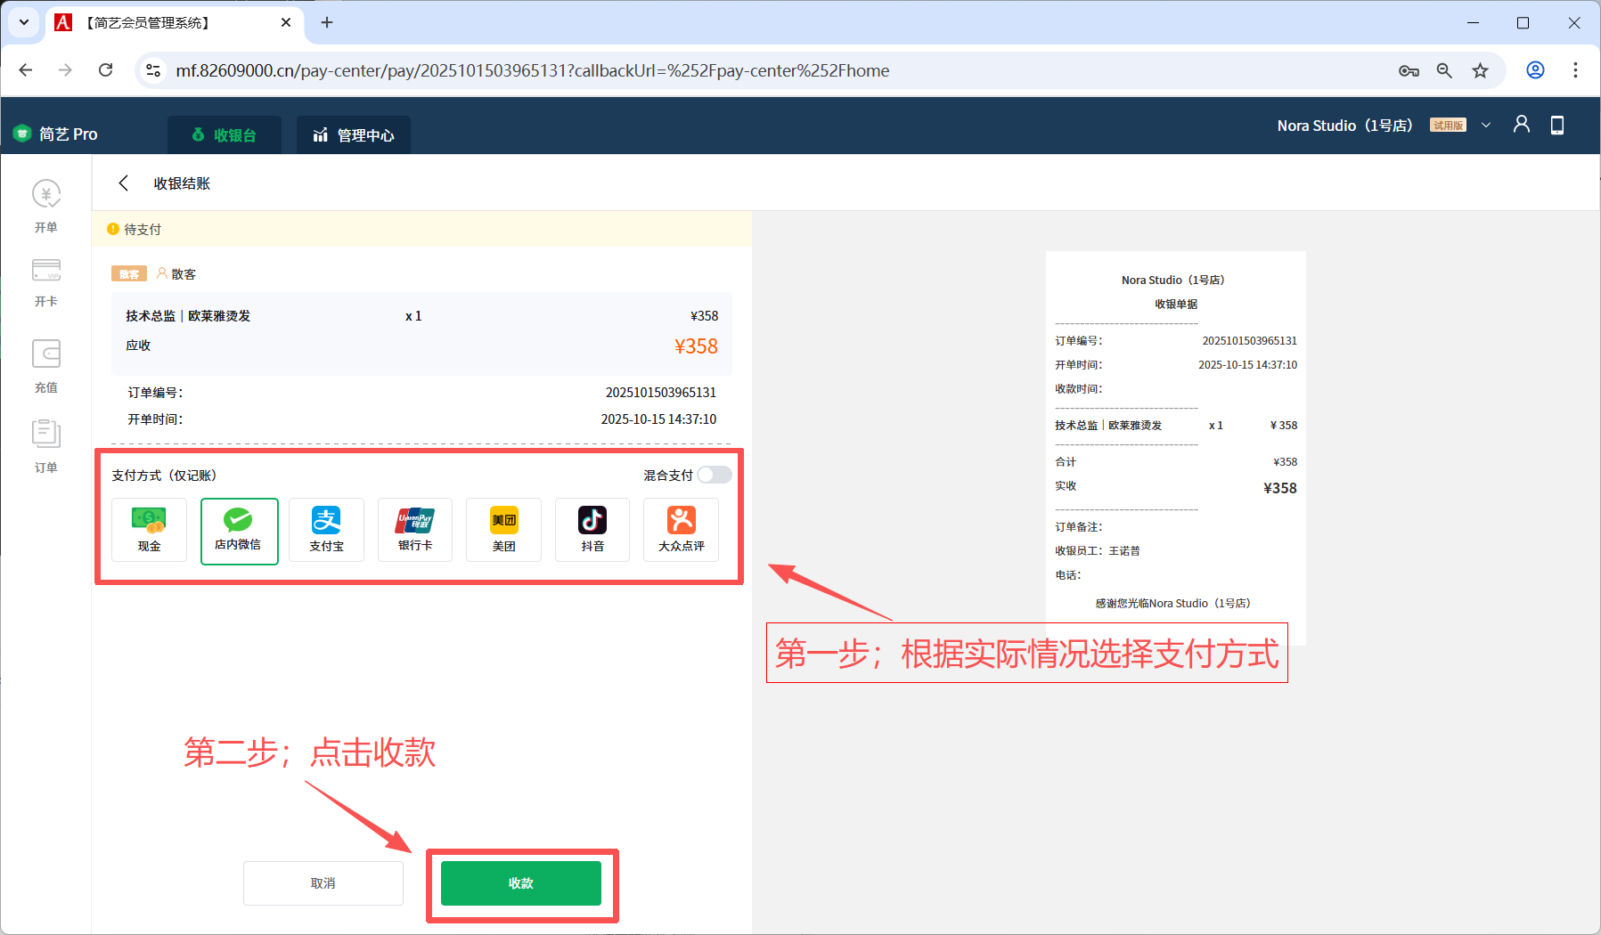Go back using the 收银结账 arrow
The height and width of the screenshot is (935, 1601).
[124, 183]
